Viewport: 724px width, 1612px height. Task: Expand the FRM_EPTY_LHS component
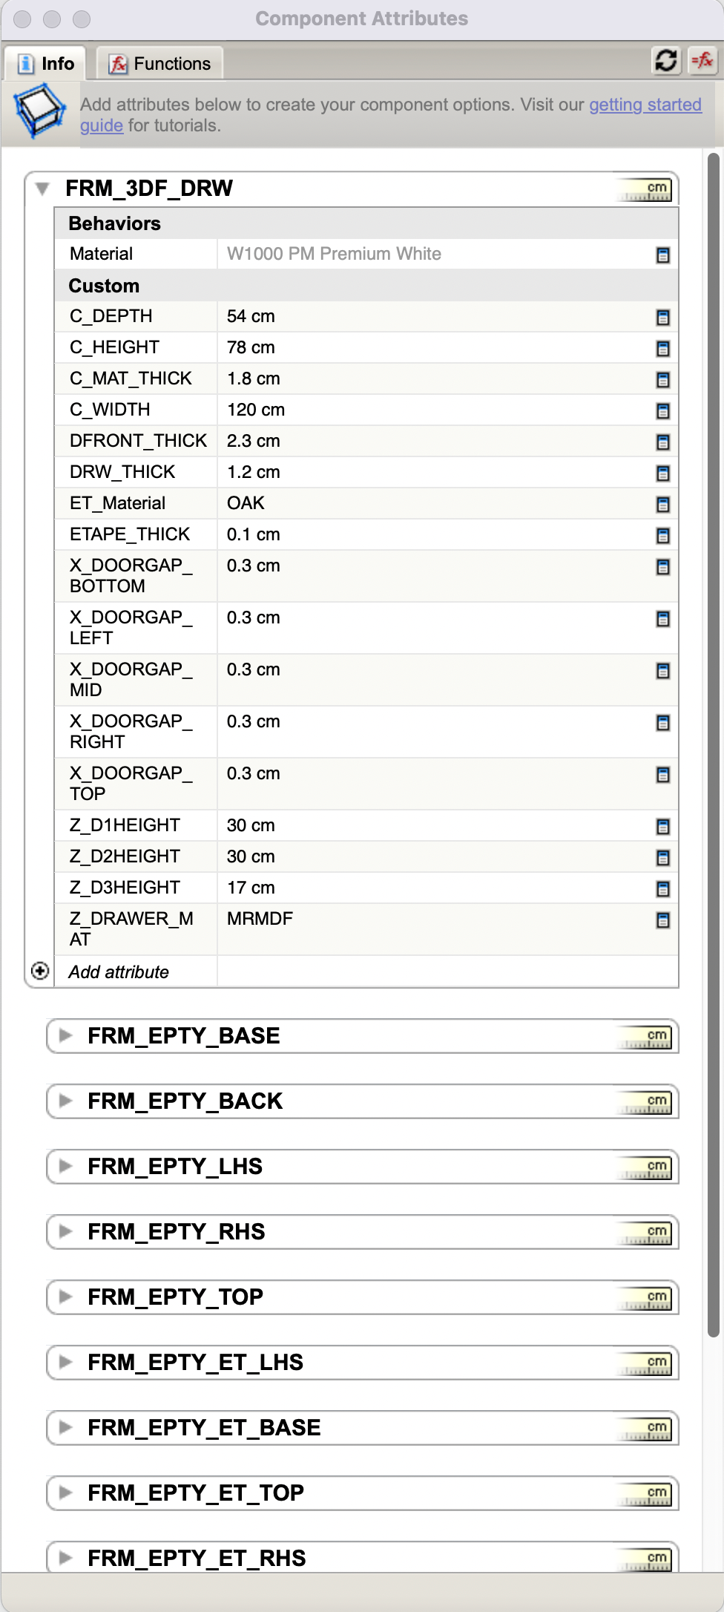[x=66, y=1166]
